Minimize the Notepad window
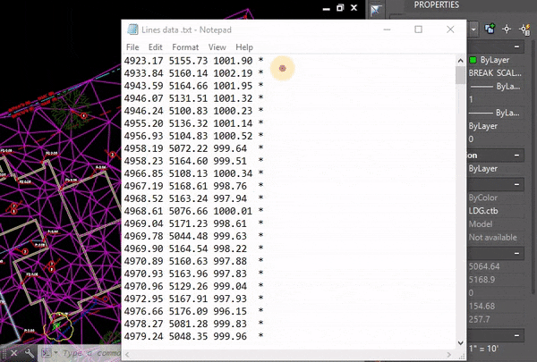Screen dimensions: 537x362 point(387,29)
